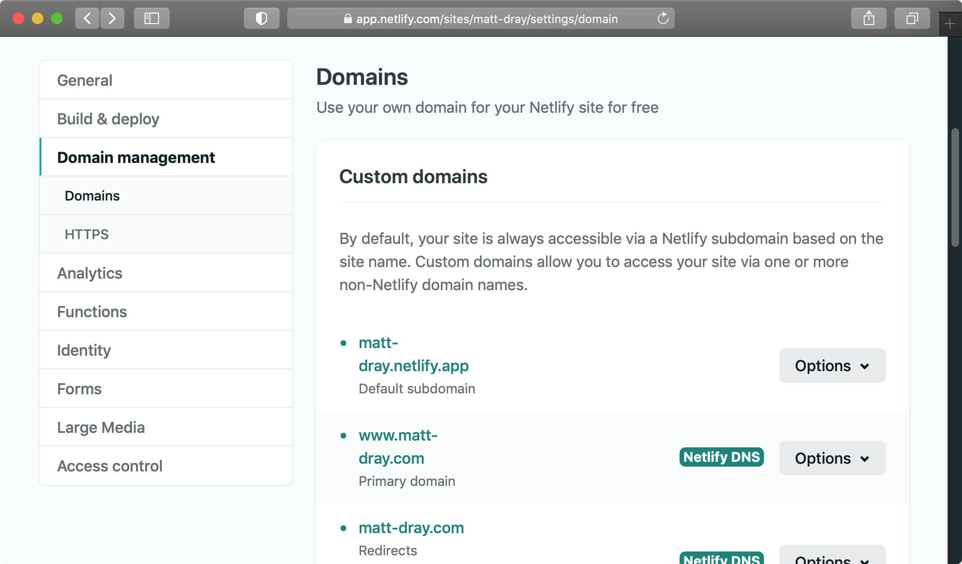
Task: Go forward using Safari's forward arrow
Action: [x=112, y=18]
